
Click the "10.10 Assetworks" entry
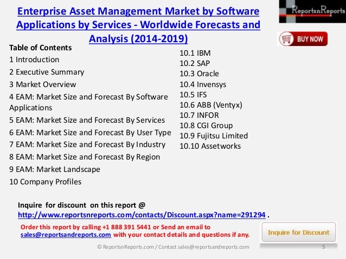pyautogui.click(x=210, y=147)
